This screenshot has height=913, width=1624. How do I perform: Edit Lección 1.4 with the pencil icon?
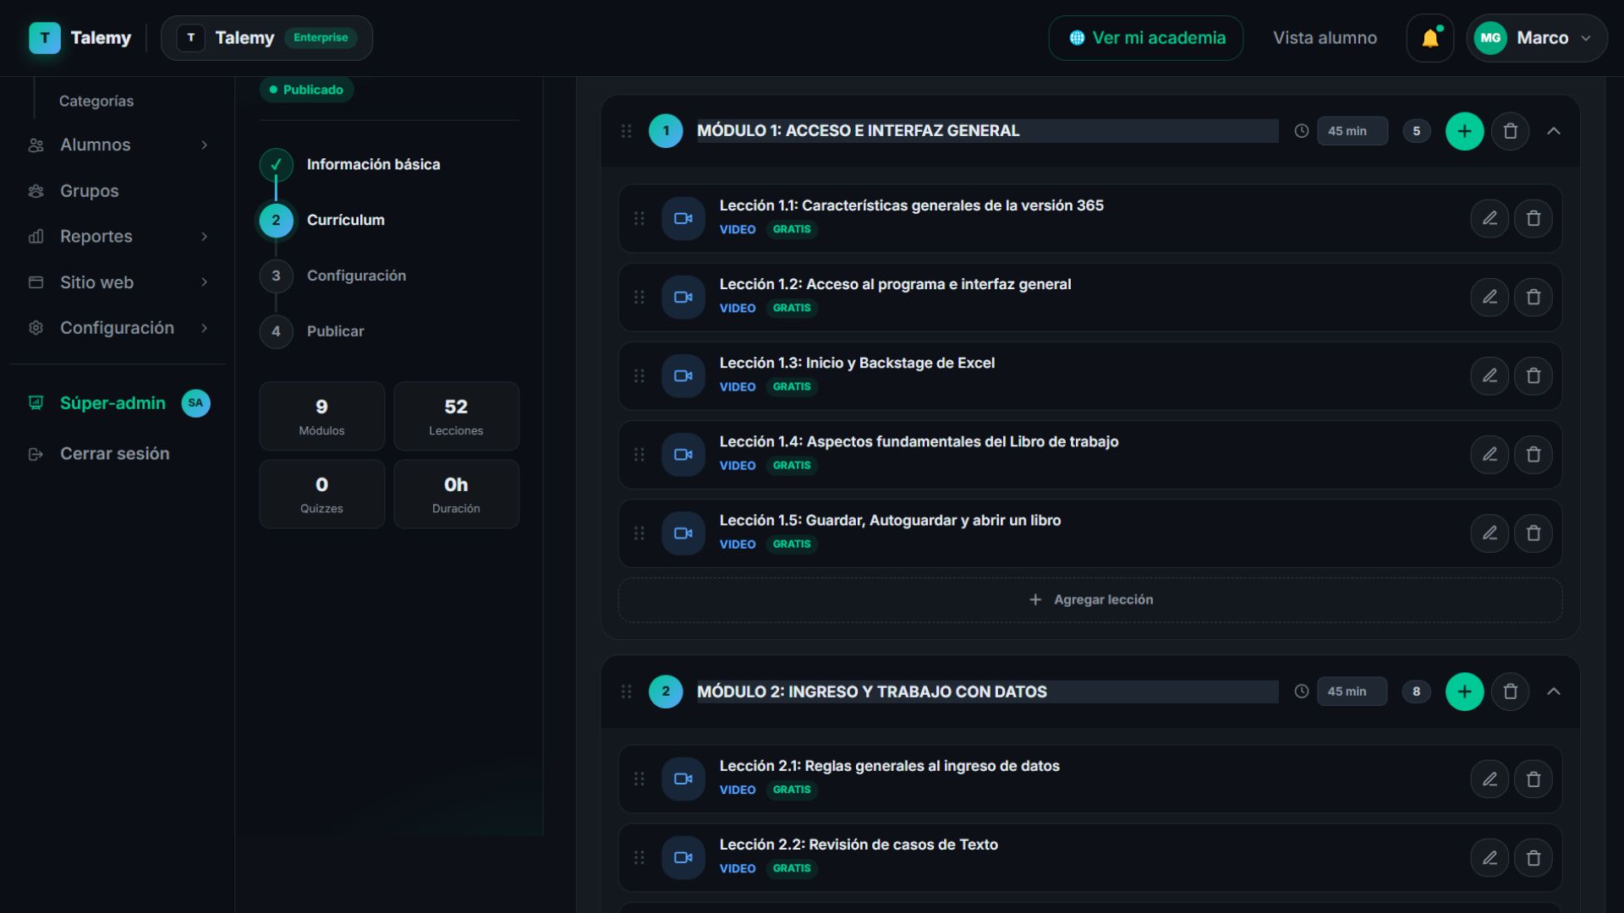[1490, 455]
